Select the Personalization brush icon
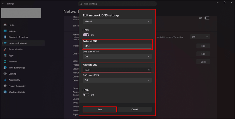235x119 pixels. click(5, 49)
